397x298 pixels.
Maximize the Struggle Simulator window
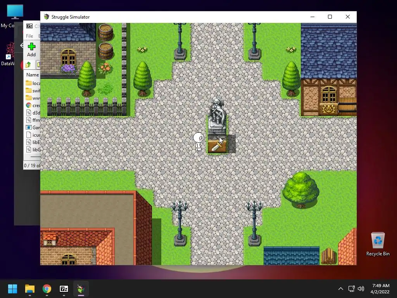[330, 17]
